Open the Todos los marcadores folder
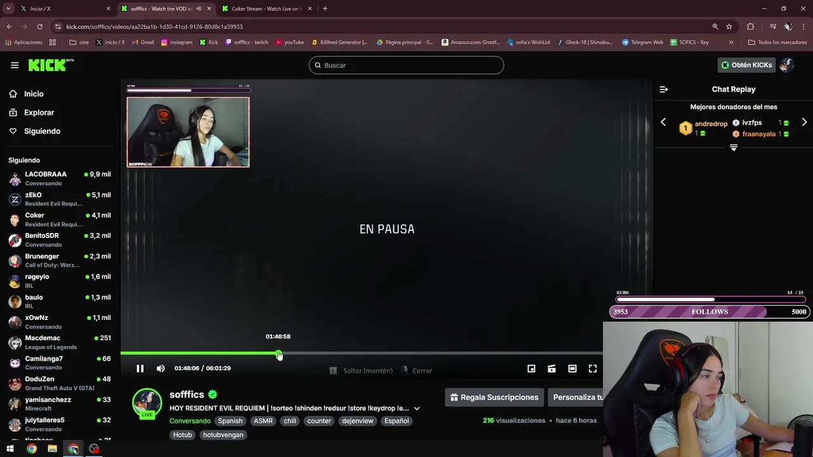The width and height of the screenshot is (813, 457). [777, 43]
